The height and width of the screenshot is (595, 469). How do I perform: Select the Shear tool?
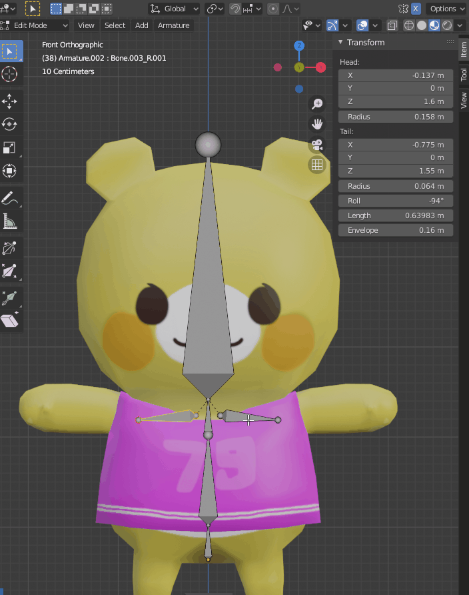pos(9,321)
